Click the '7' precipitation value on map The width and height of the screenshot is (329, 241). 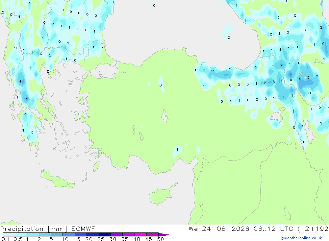point(281,65)
